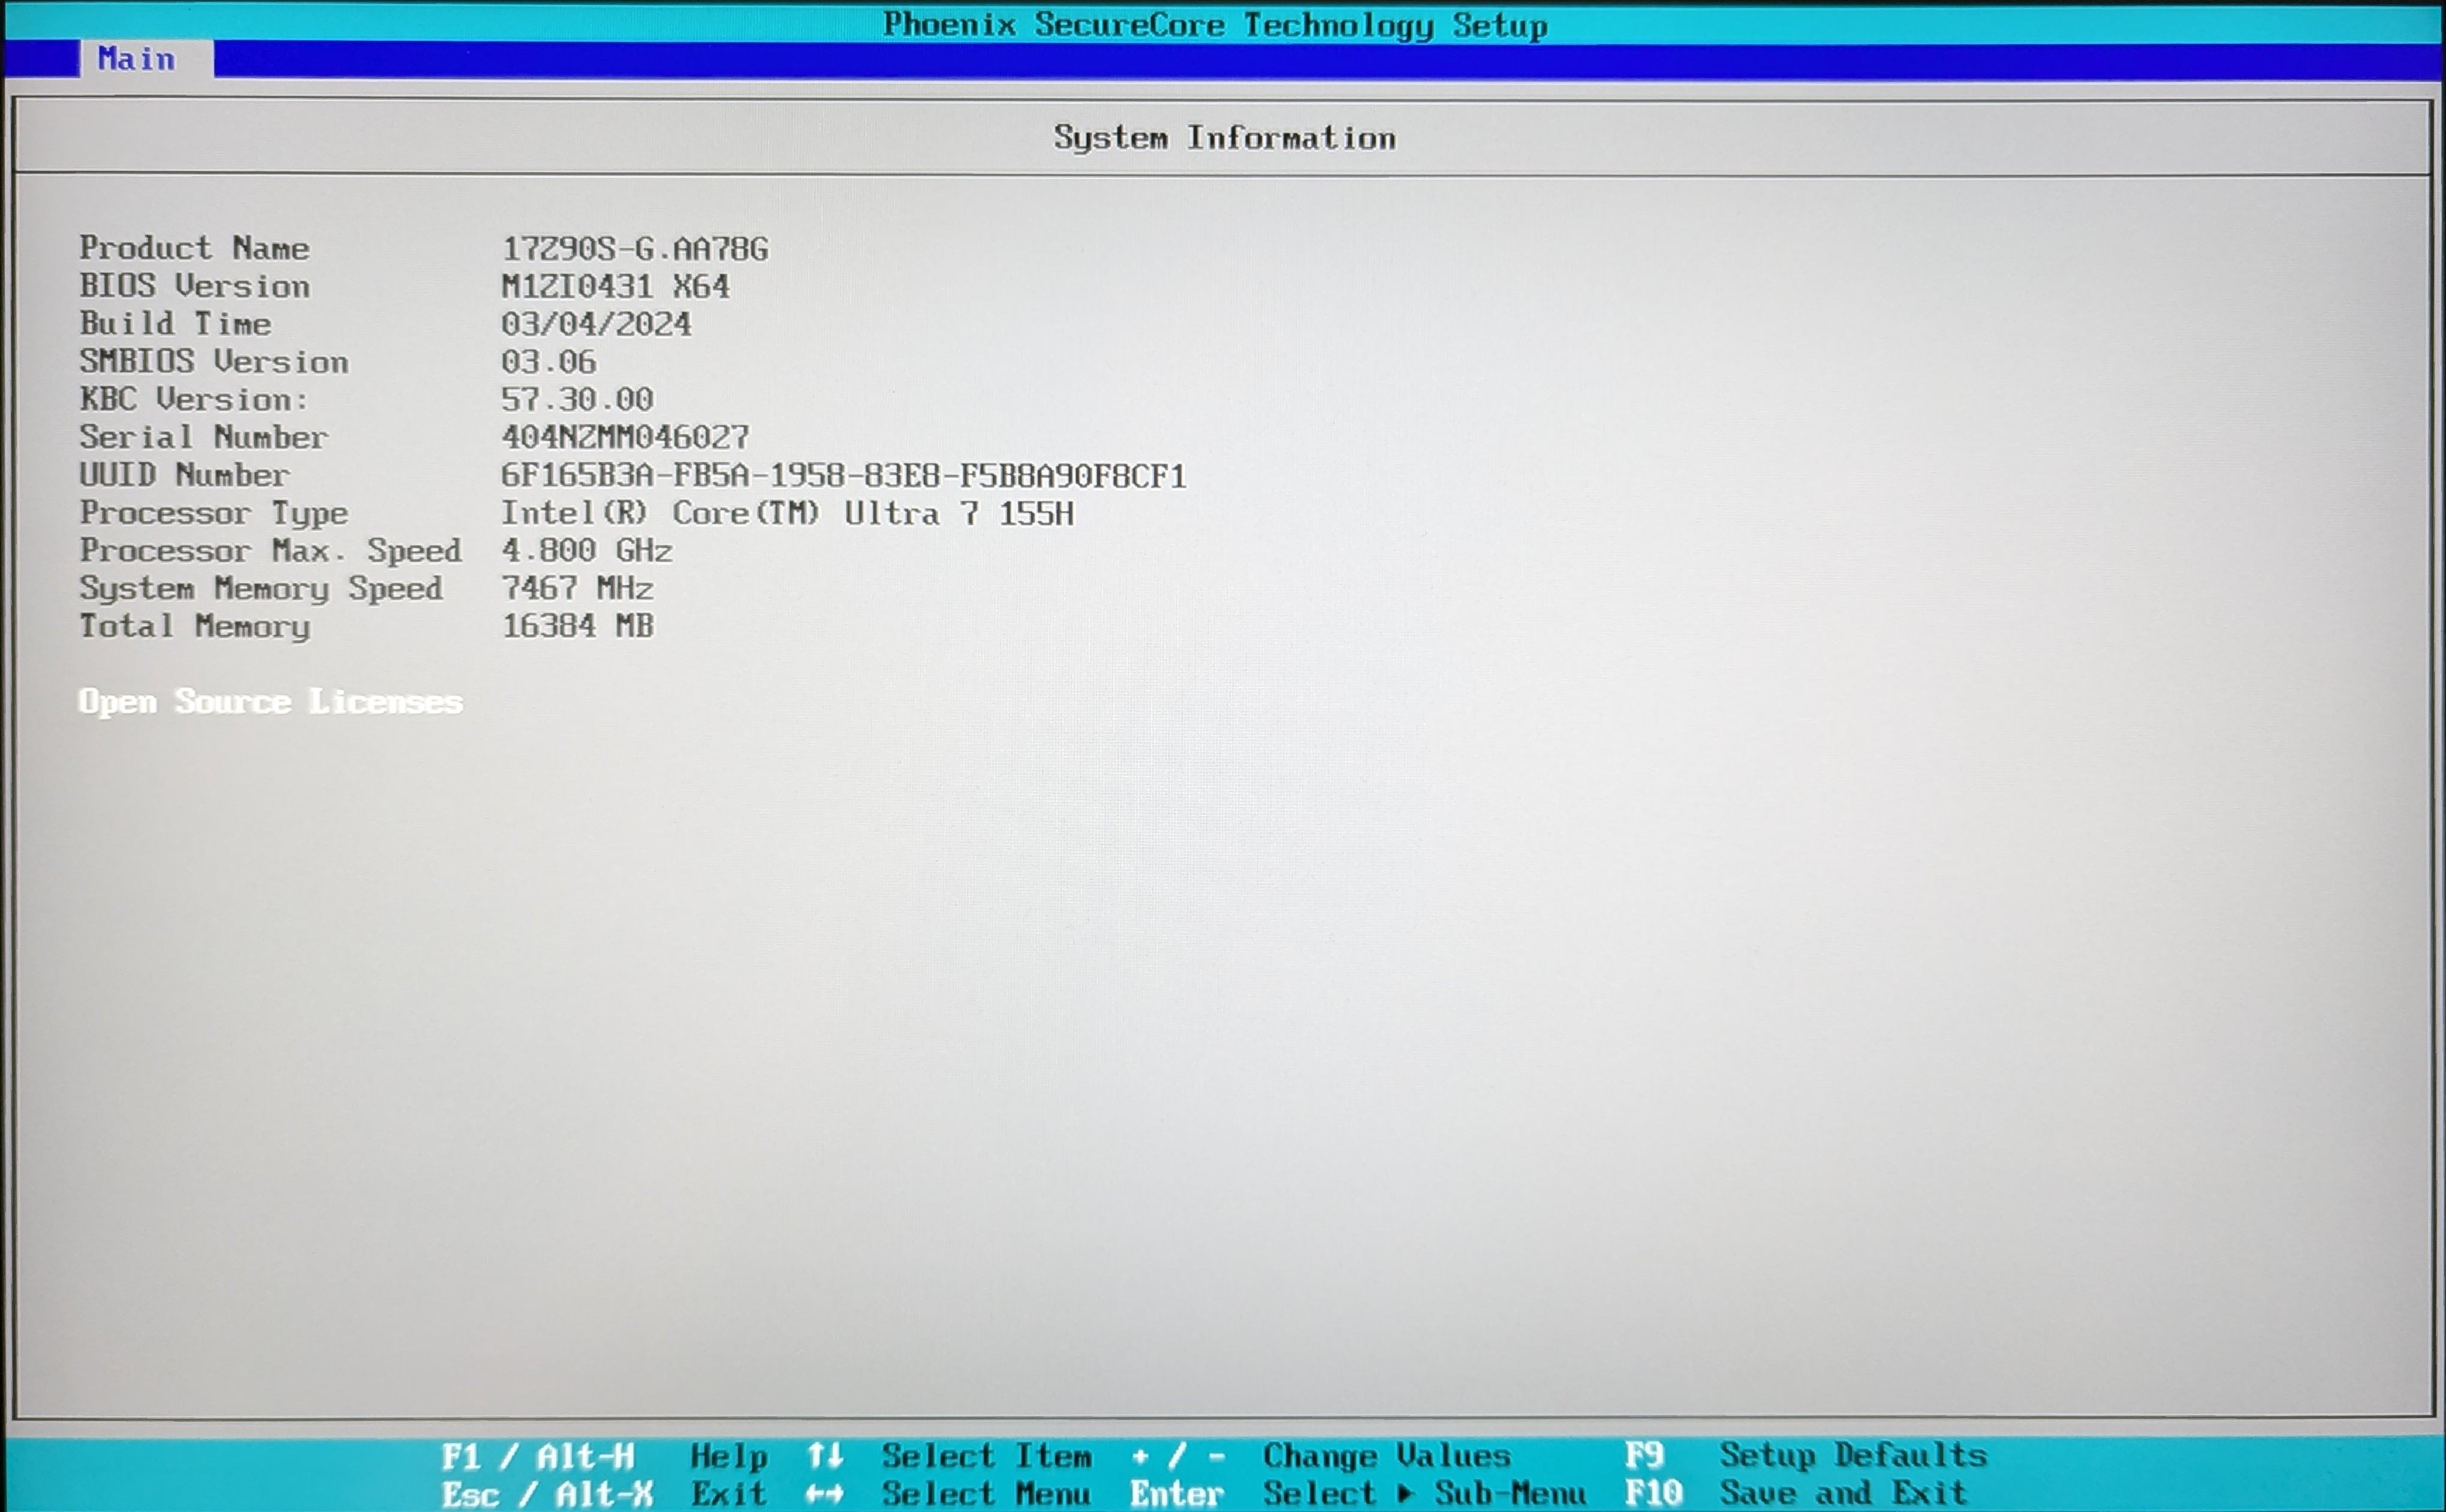Image resolution: width=2446 pixels, height=1512 pixels.
Task: Click the up-down arrows Select Item icon
Action: (825, 1455)
